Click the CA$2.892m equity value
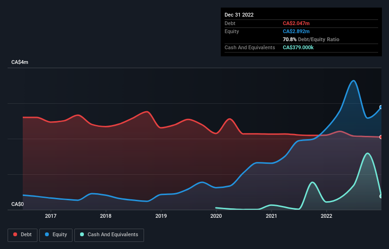 296,31
